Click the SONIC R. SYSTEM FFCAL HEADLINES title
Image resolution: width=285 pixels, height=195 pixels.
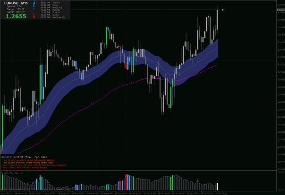(x=24, y=157)
